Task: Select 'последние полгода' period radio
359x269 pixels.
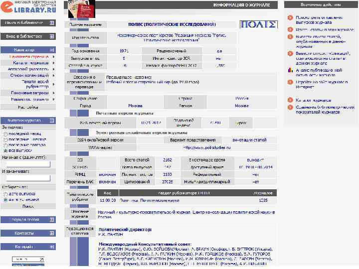Action: (x=5, y=145)
